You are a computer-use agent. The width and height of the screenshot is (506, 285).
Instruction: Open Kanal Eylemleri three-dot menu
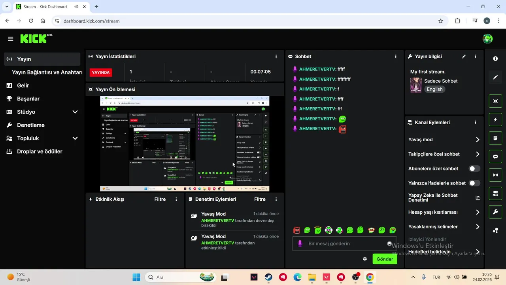[x=476, y=123]
